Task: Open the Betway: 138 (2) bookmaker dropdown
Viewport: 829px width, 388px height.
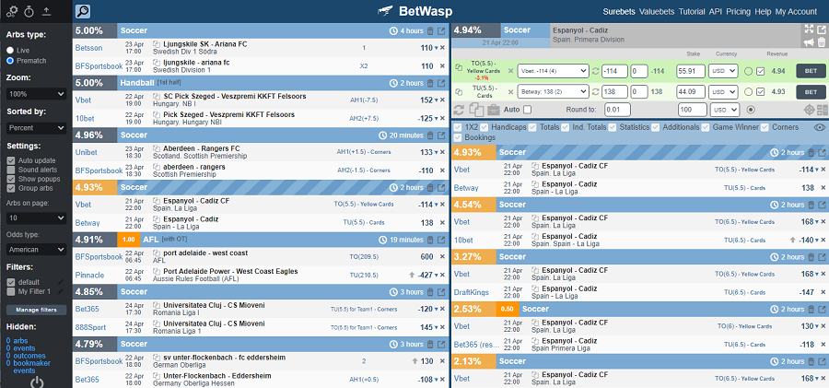Action: [x=553, y=91]
